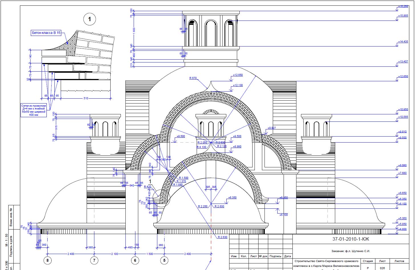Select the +12.130 elevation label

coord(238,85)
